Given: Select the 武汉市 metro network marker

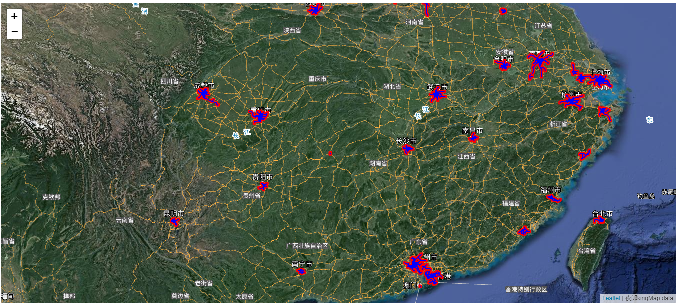Looking at the screenshot, I should pos(437,93).
